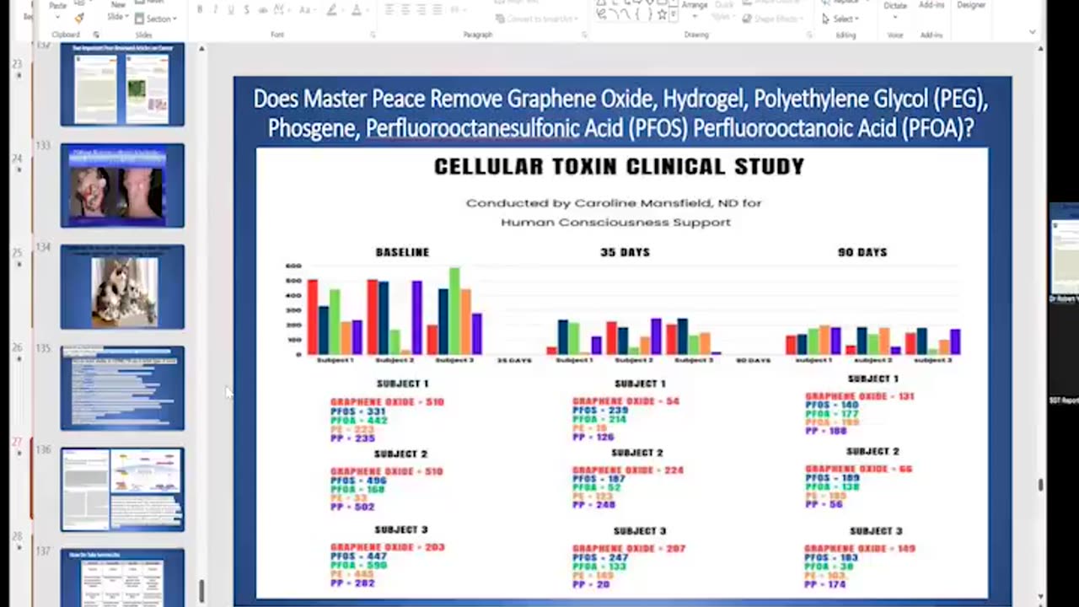Image resolution: width=1079 pixels, height=607 pixels.
Task: Align text right in Paragraph group
Action: 421,9
